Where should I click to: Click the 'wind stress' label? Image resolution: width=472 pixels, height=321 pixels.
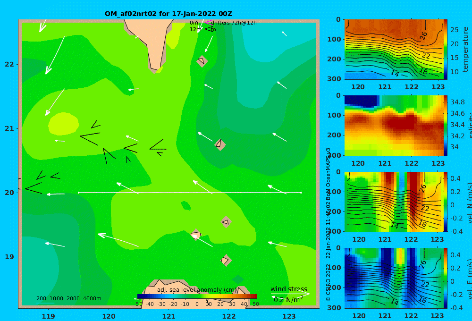[x=289, y=289]
